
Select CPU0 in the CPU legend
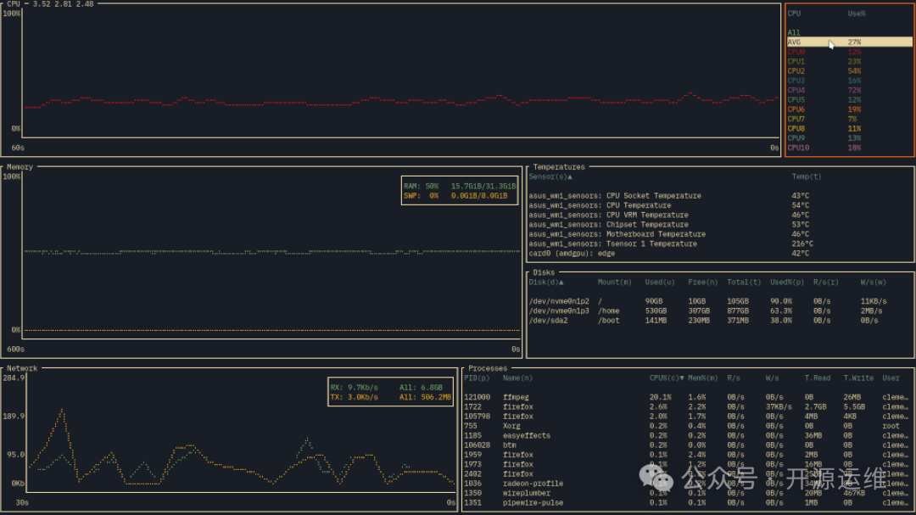pos(796,52)
